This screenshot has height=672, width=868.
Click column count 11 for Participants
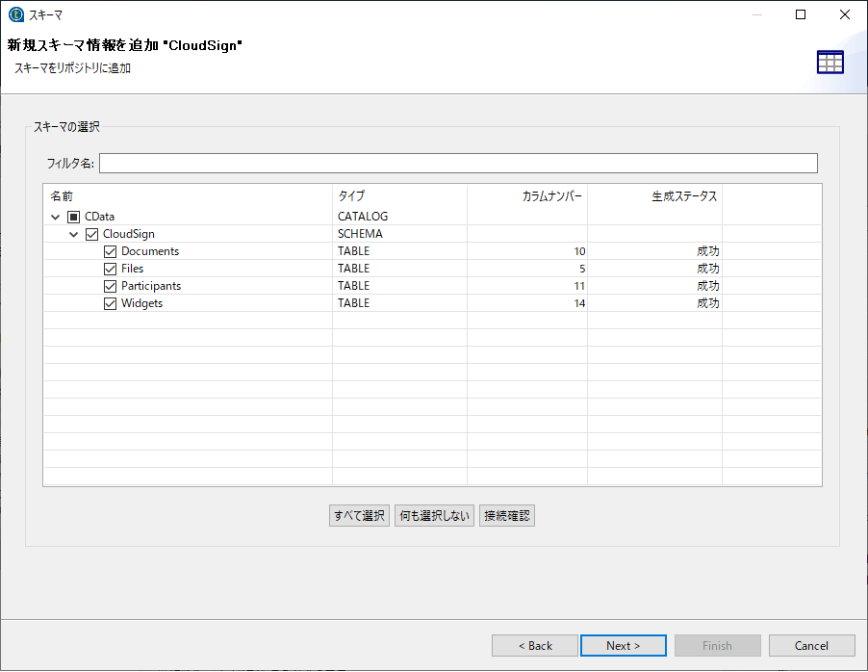579,286
